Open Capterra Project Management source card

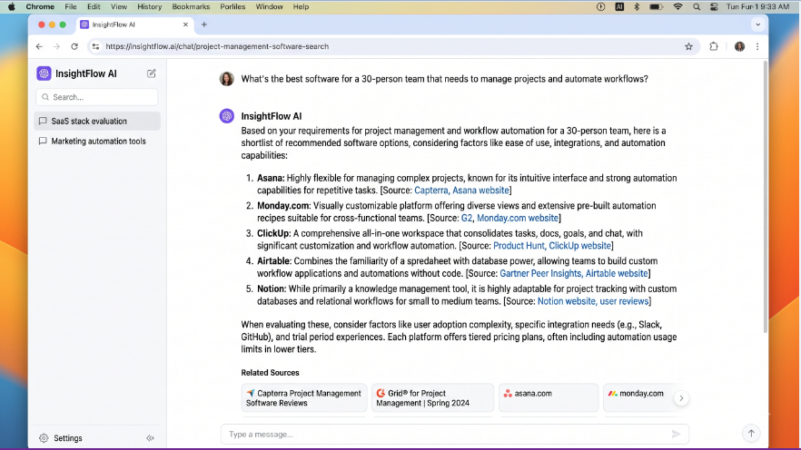pos(304,398)
